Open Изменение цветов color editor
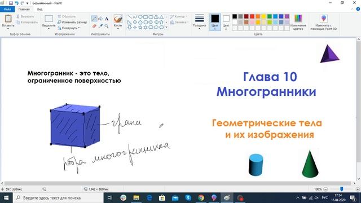This screenshot has width=361, height=203. 298,22
